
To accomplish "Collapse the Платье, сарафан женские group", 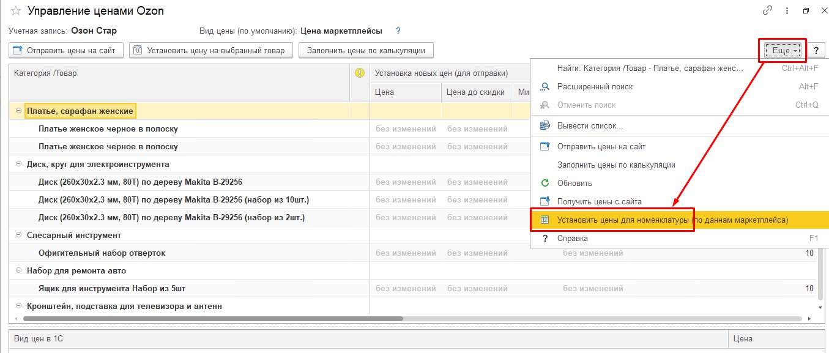I will point(18,111).
